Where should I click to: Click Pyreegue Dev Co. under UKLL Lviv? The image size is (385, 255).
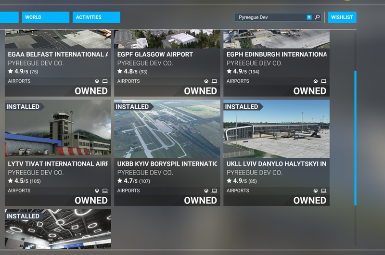(255, 173)
